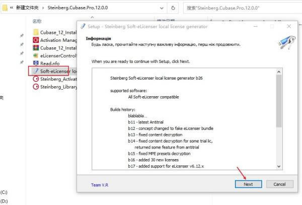Click the pin icon beside Read.nfo
302x205 pixels.
[x=22, y=62]
